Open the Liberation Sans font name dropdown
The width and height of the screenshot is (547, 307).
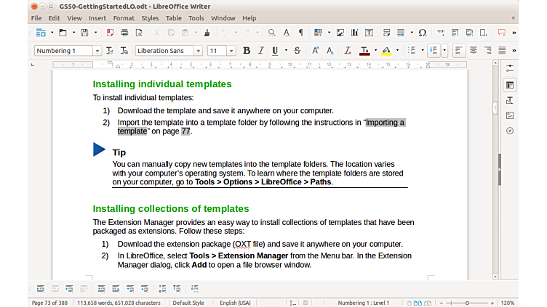click(x=198, y=51)
